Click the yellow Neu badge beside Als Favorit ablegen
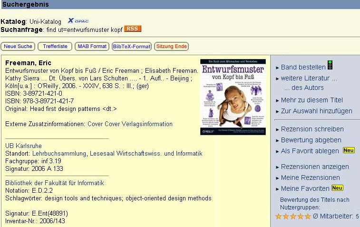 click(x=349, y=150)
